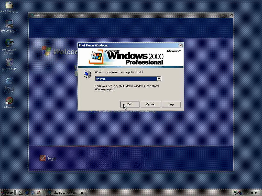Image resolution: width=262 pixels, height=196 pixels.
Task: Click the Windows flag logo in the Welcome window
Action: coord(46,51)
